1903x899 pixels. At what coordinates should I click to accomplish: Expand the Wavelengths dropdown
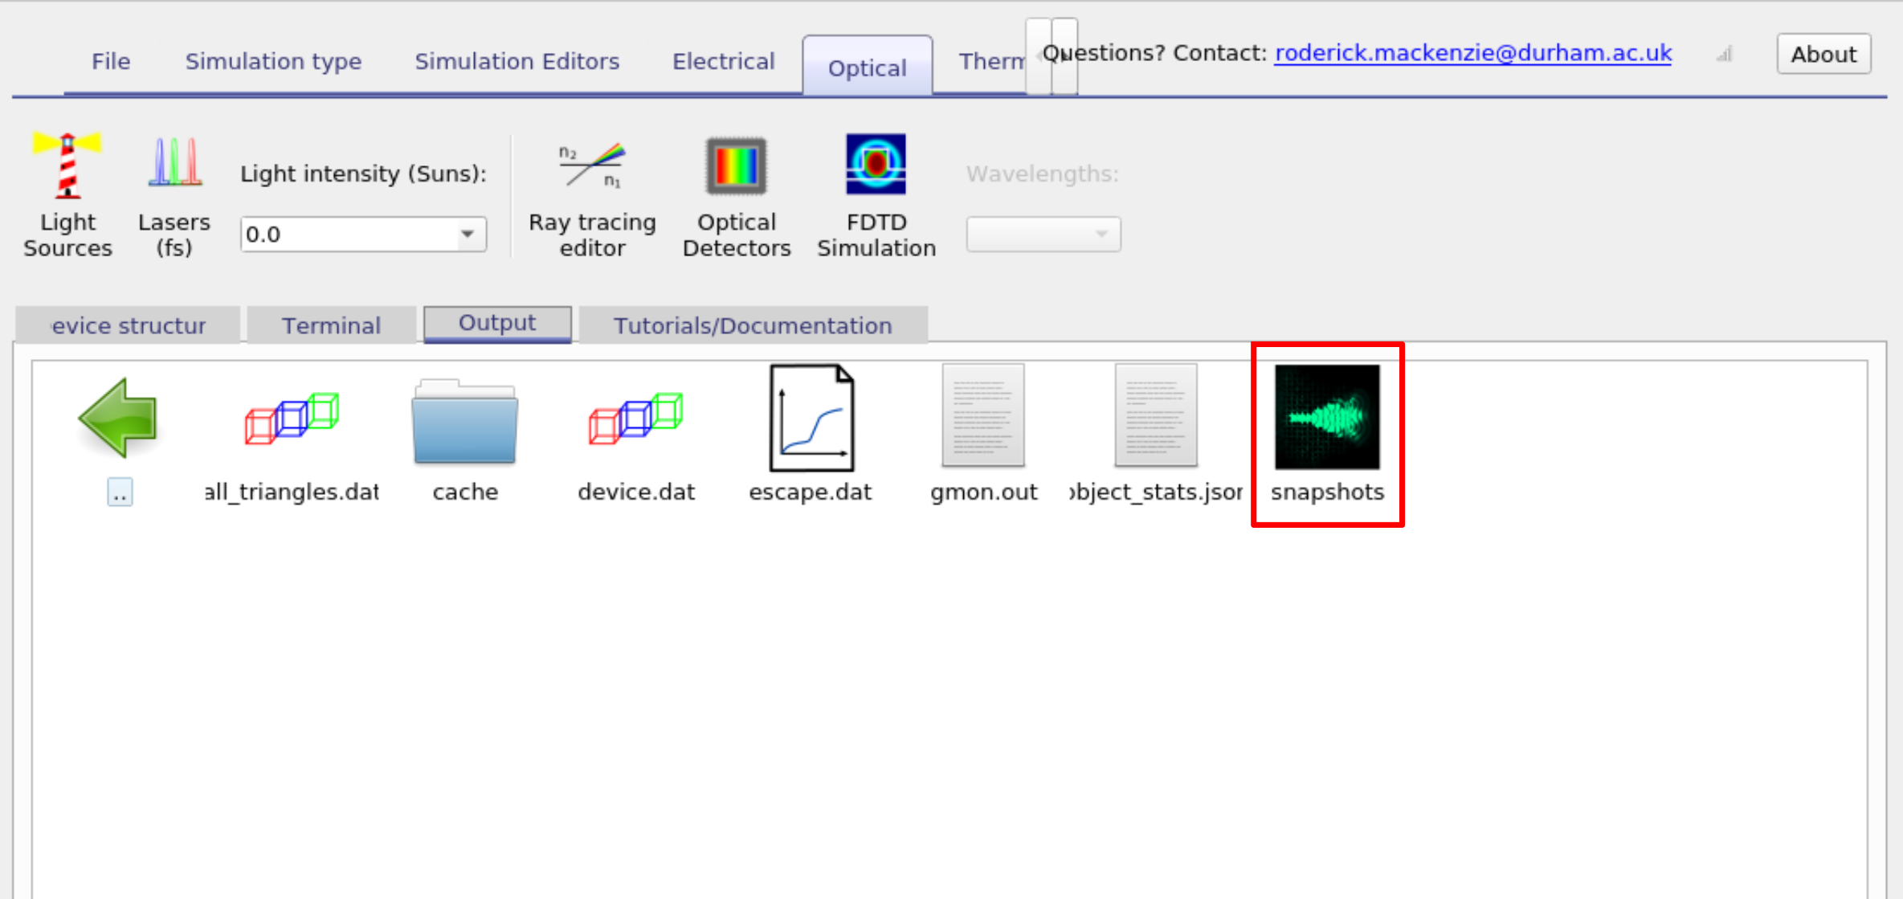point(1101,234)
